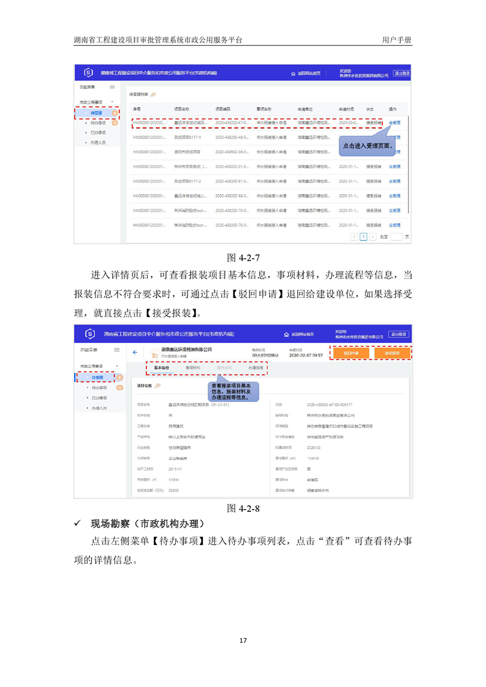Click the 2019-11 planned start date value
The width and height of the screenshot is (486, 687).
tap(175, 469)
